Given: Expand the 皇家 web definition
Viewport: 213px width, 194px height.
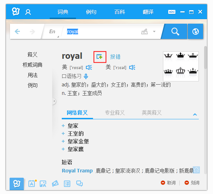Looking at the screenshot, I should pyautogui.click(x=63, y=126).
